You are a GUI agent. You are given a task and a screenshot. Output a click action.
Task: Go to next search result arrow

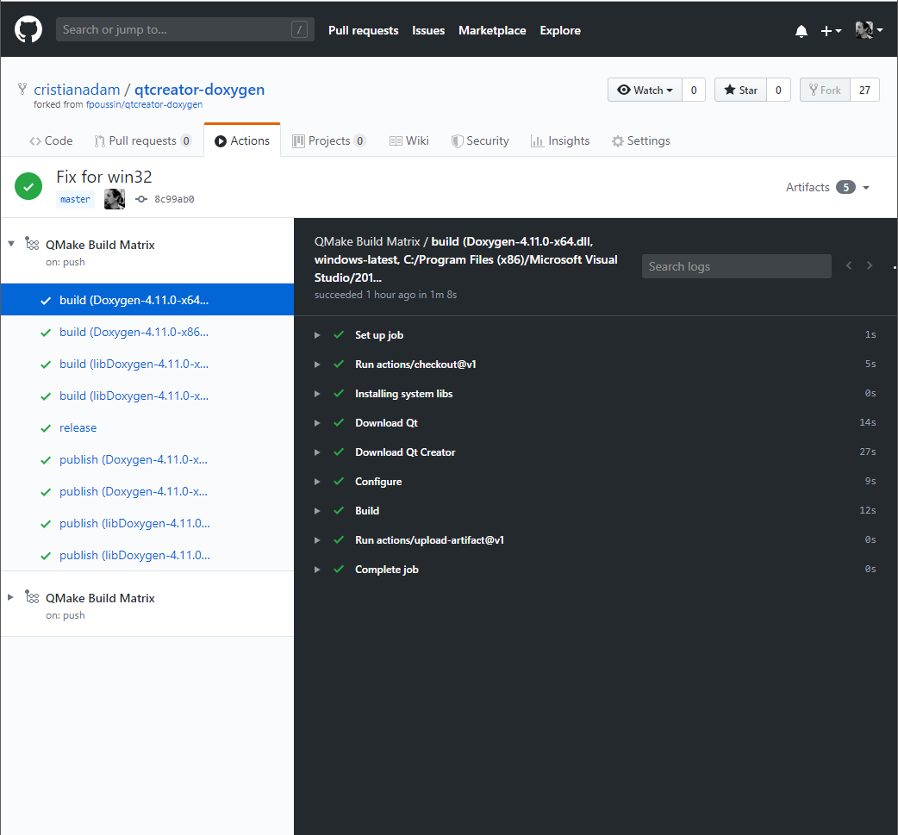pos(870,265)
